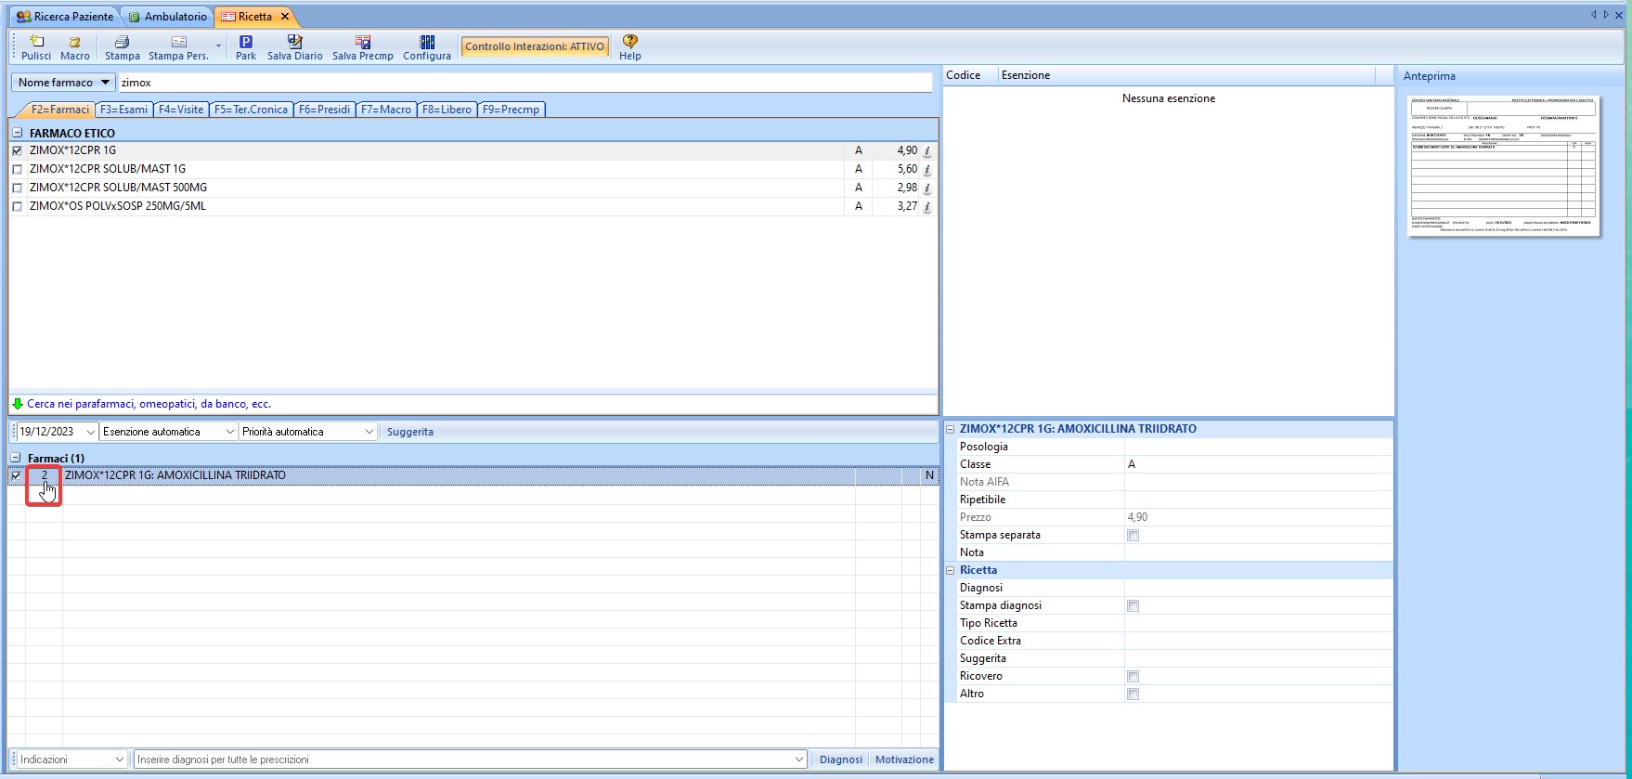Click the Nota value field

(1258, 552)
